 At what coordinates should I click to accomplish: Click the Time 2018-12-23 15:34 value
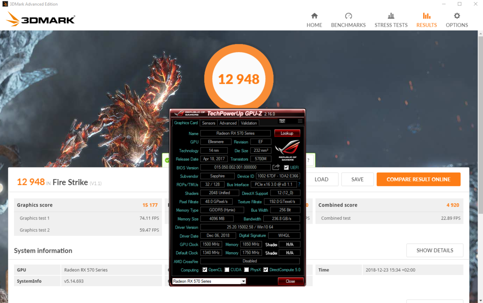click(390, 270)
